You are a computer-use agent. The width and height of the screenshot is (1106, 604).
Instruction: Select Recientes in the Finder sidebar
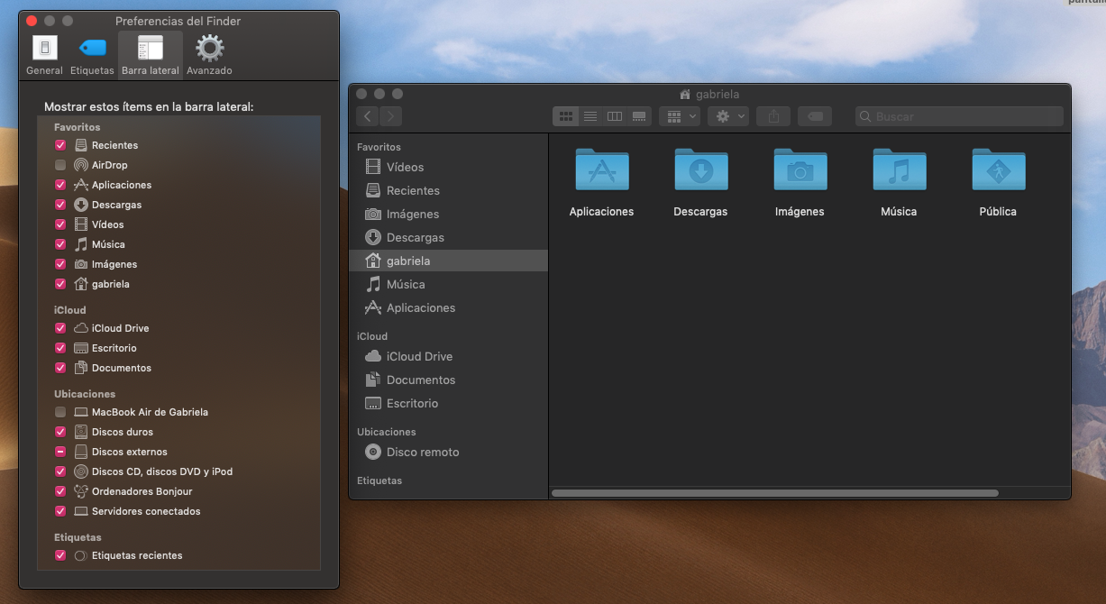pyautogui.click(x=448, y=190)
